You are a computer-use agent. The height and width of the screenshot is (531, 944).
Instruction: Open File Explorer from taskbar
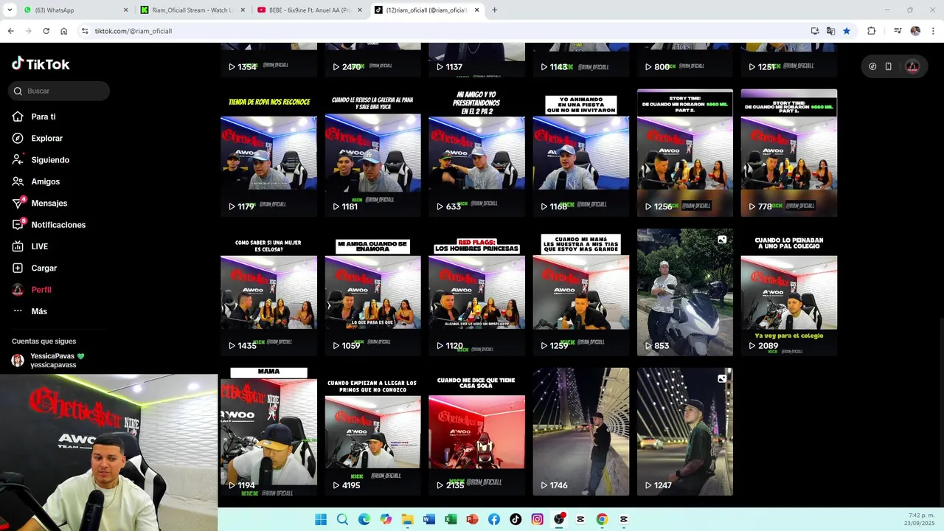pyautogui.click(x=407, y=519)
